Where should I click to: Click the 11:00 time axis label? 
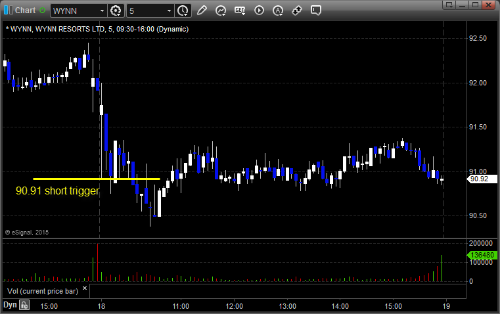[181, 306]
